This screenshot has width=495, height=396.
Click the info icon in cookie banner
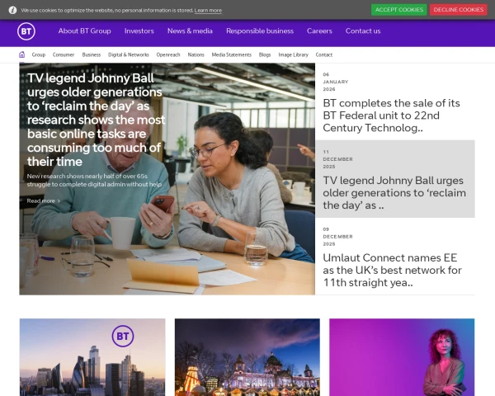12,10
